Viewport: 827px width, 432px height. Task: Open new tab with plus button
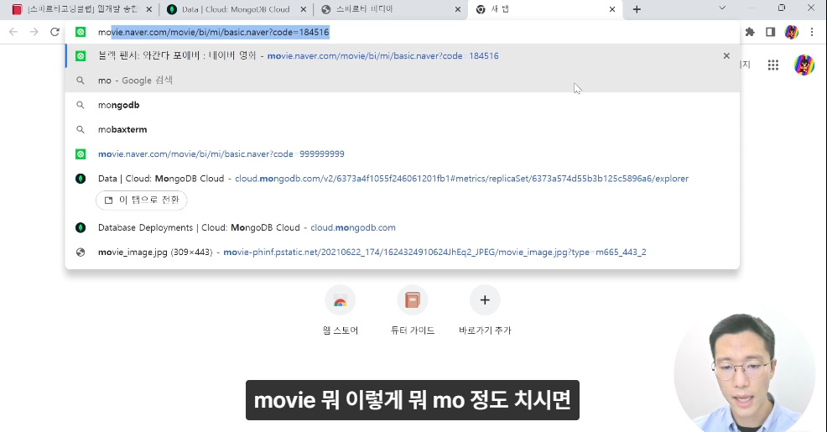click(637, 9)
